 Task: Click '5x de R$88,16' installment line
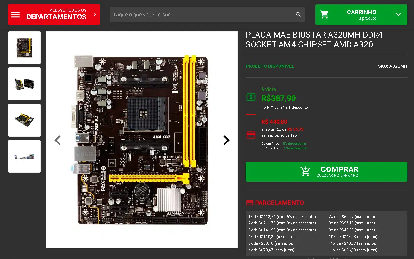[271, 243]
